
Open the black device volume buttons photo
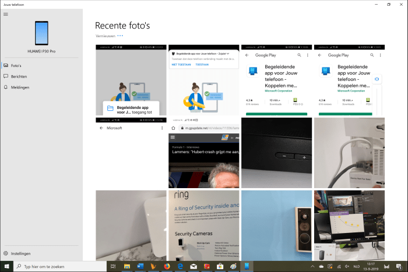tap(277, 153)
